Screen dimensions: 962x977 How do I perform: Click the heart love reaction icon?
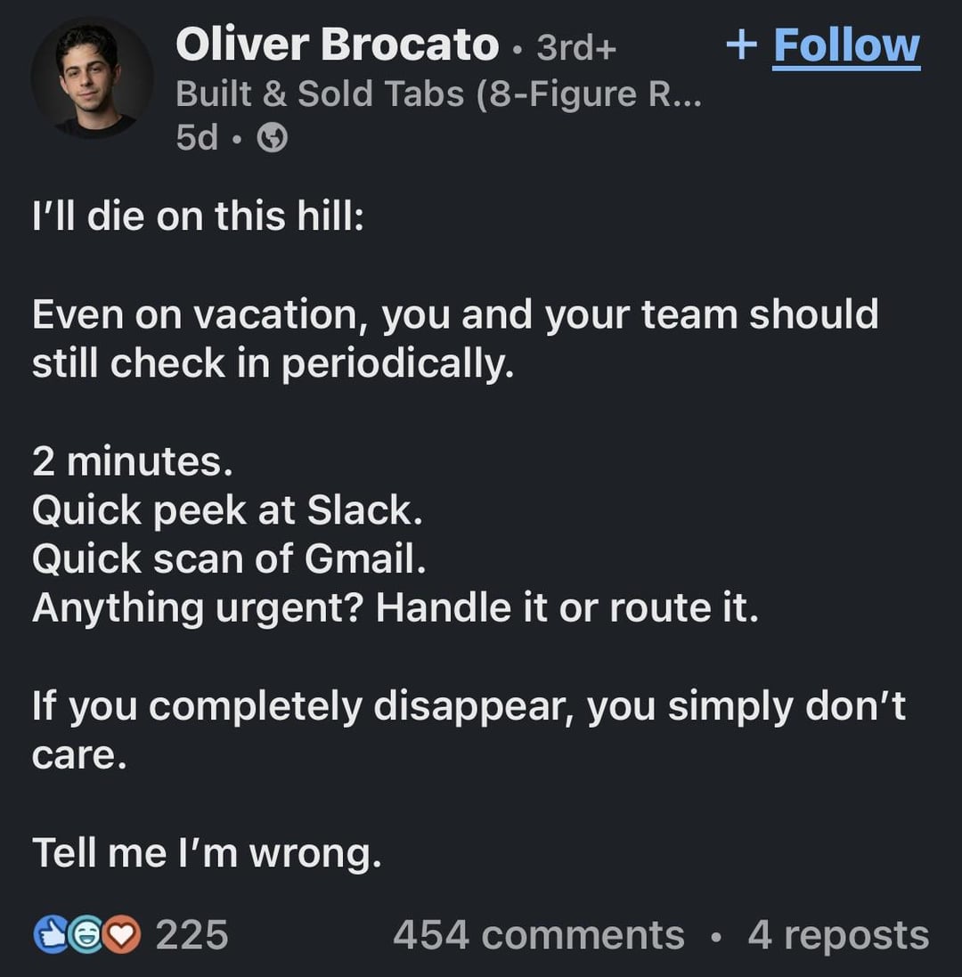click(x=124, y=935)
